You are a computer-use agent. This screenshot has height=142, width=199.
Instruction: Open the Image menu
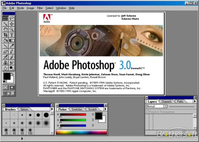pos(30,8)
